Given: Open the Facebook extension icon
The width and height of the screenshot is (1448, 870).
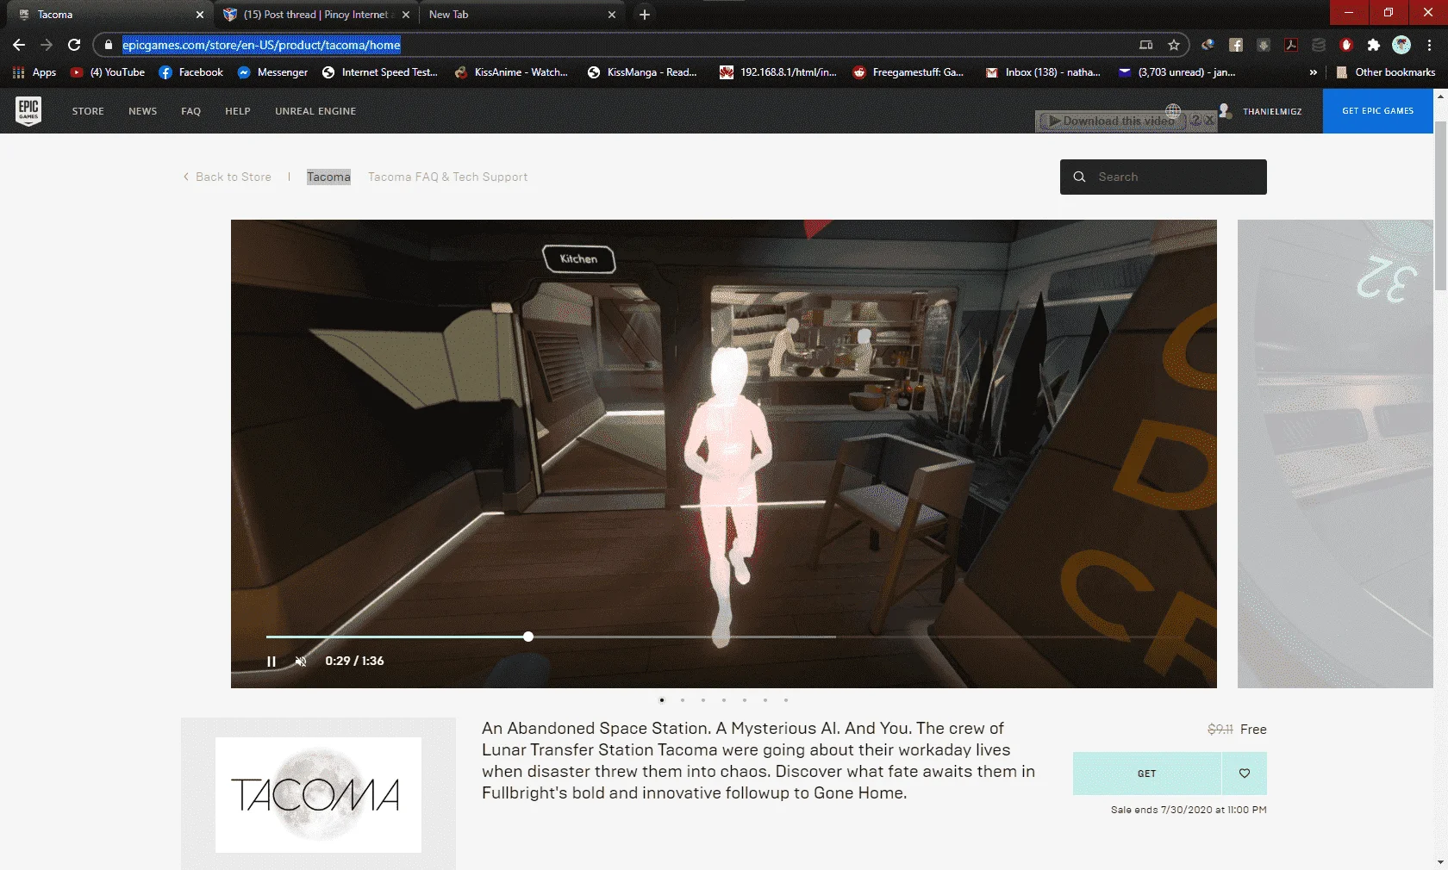Looking at the screenshot, I should pos(1236,45).
